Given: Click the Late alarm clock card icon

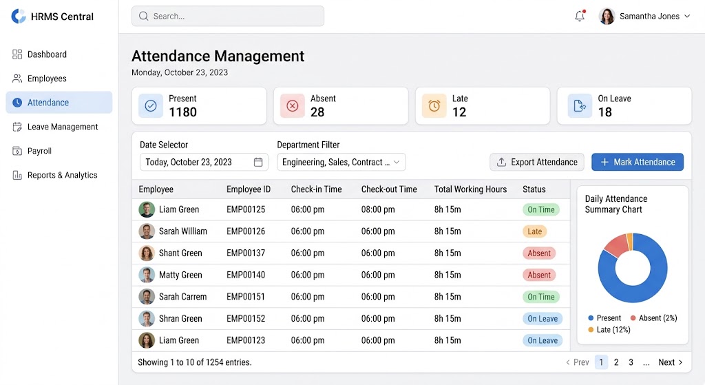Looking at the screenshot, I should click(x=434, y=105).
